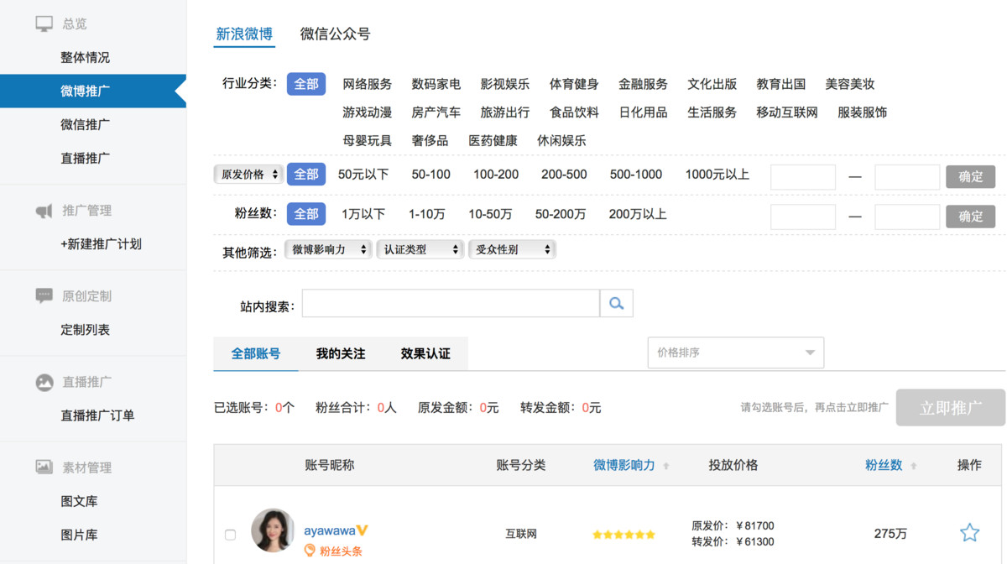The width and height of the screenshot is (1007, 564).
Task: Open the 认证类型 filter dropdown
Action: [x=420, y=249]
